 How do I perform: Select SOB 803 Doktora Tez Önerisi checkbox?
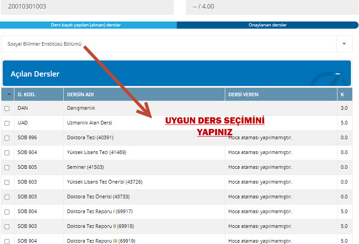pos(7,197)
